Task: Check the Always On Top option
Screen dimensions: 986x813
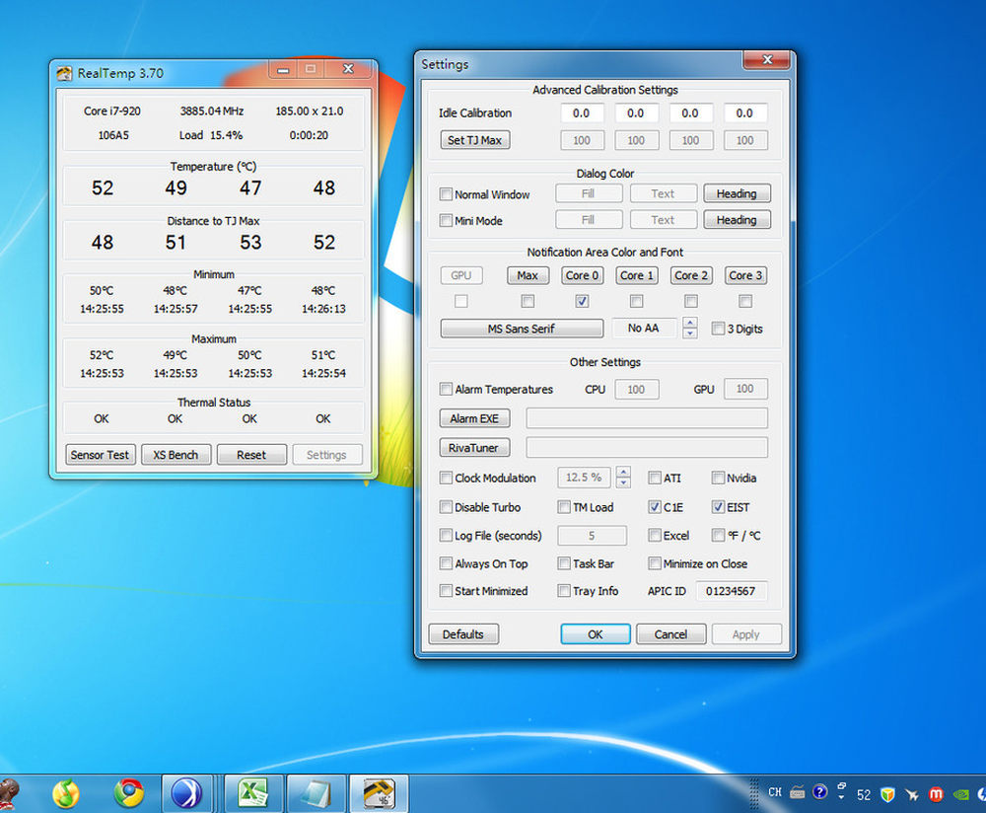Action: coord(446,563)
